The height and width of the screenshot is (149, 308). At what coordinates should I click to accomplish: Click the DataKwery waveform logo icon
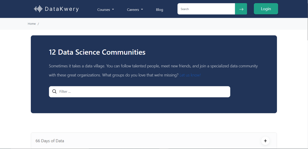pos(38,9)
